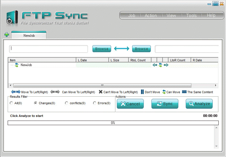Viewport: 226px width, 157px height.
Task: Click the Don't Move pause legend icon
Action: point(142,92)
